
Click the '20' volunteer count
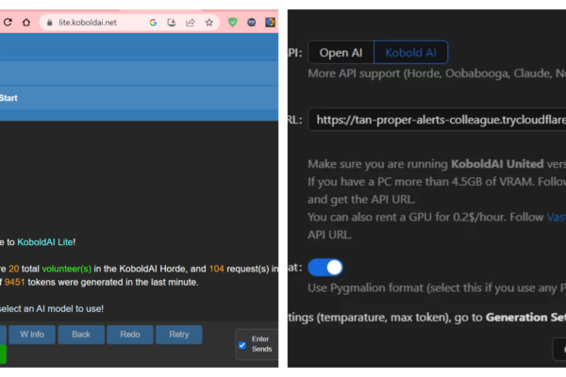click(14, 269)
